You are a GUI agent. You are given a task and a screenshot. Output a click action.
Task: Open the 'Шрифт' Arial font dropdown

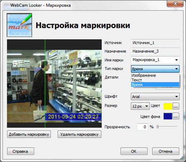155,97
